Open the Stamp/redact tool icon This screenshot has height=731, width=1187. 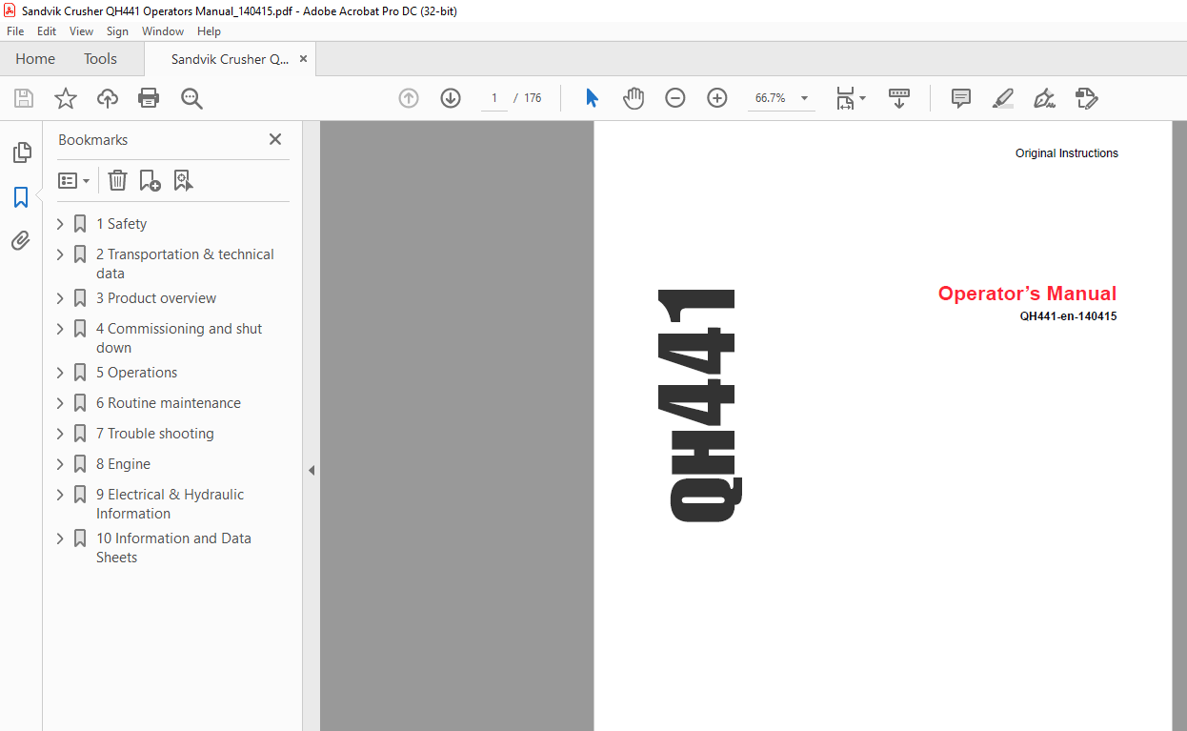[1086, 98]
